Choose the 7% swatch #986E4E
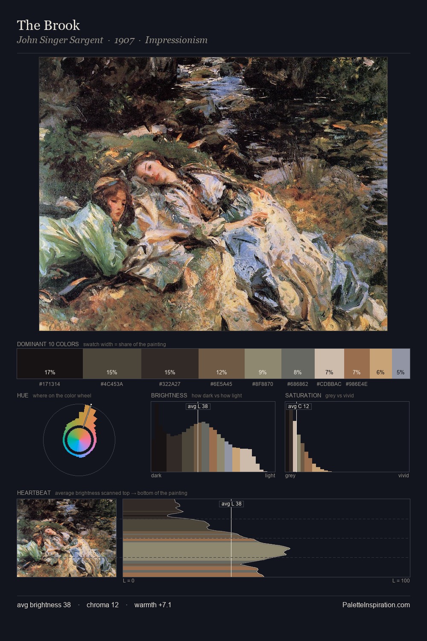 pyautogui.click(x=357, y=364)
